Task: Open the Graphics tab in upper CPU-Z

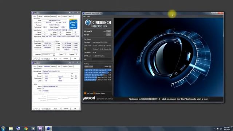Action: click(x=65, y=16)
